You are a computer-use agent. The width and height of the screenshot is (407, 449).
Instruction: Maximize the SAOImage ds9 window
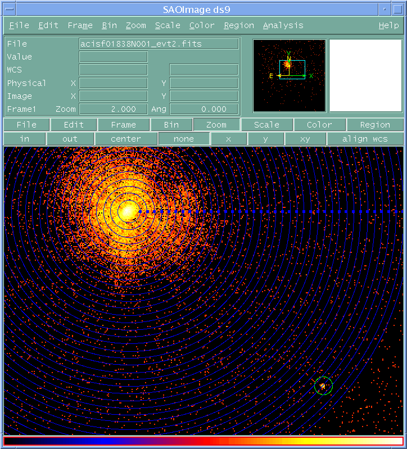click(397, 10)
